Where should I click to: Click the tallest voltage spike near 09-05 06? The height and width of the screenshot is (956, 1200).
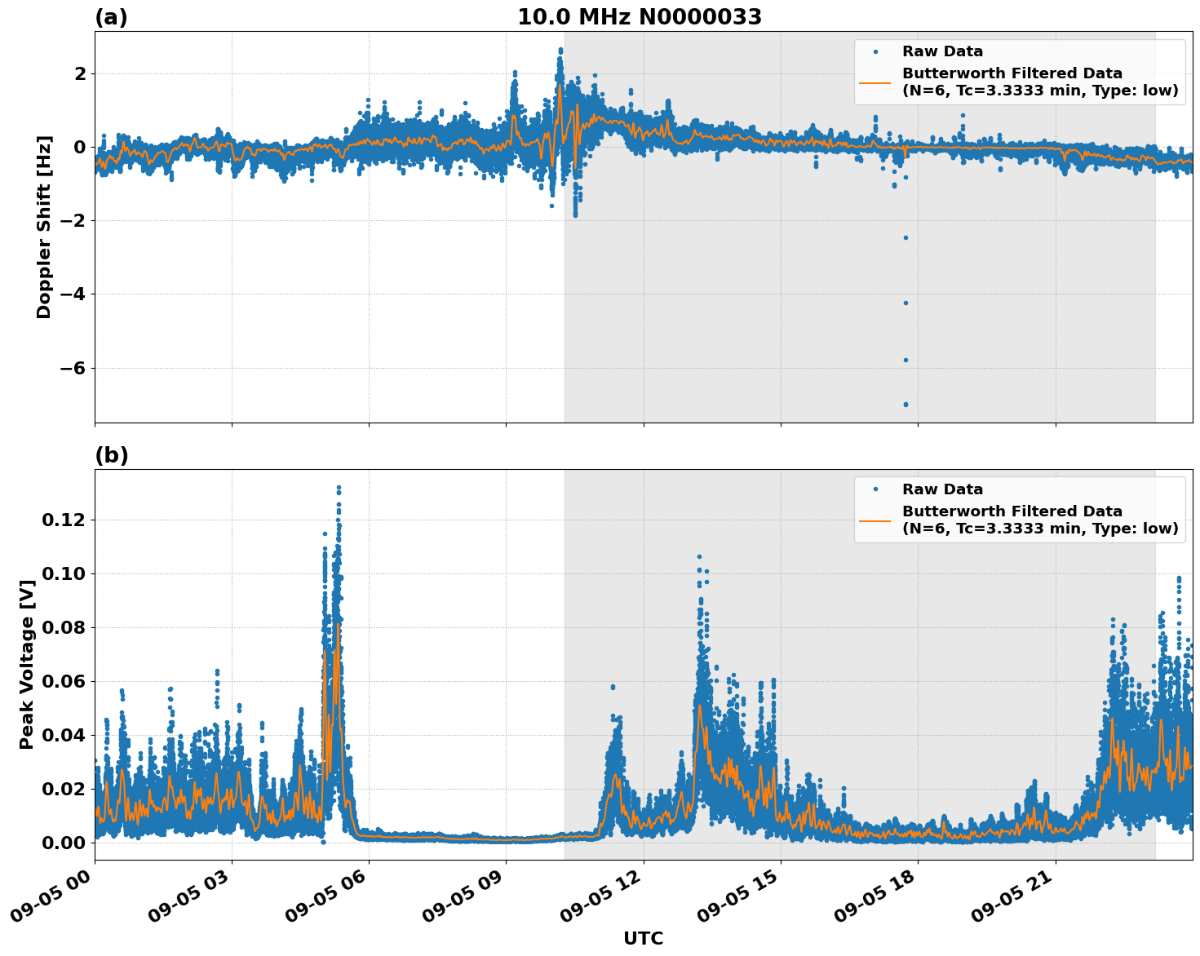coord(339,488)
